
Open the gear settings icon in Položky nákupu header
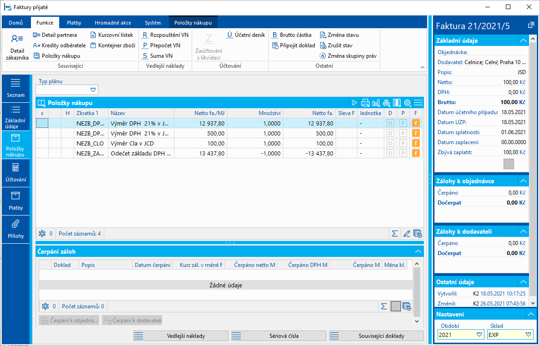[408, 103]
